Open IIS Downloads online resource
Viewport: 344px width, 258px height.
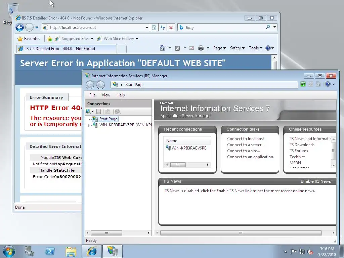click(x=302, y=145)
